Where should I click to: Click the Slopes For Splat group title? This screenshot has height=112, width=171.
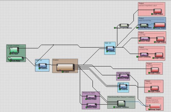(x=89, y=93)
